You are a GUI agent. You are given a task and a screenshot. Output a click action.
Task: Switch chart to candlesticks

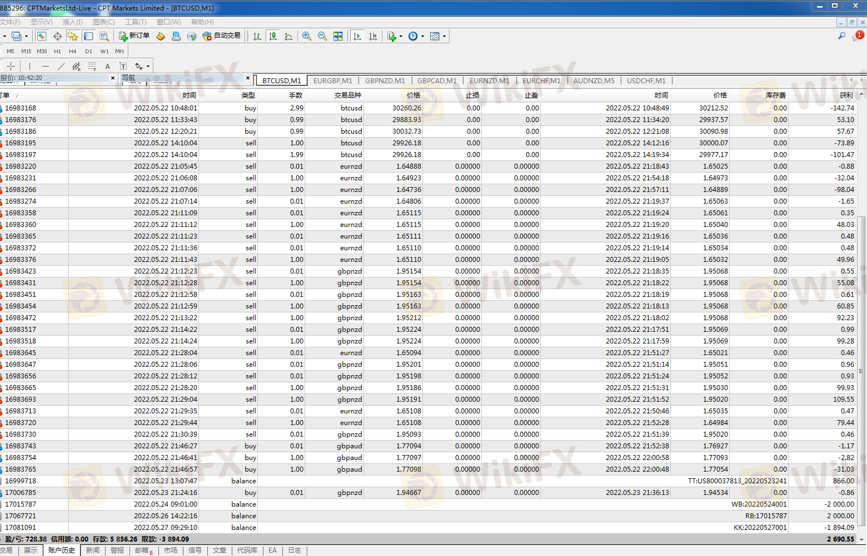[273, 36]
